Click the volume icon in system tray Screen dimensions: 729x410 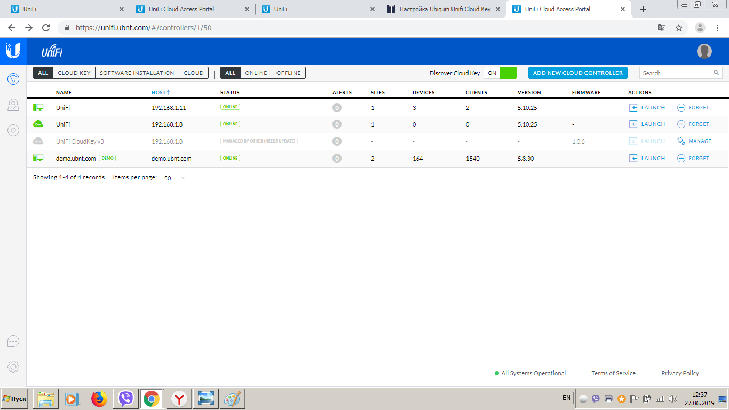coord(672,398)
